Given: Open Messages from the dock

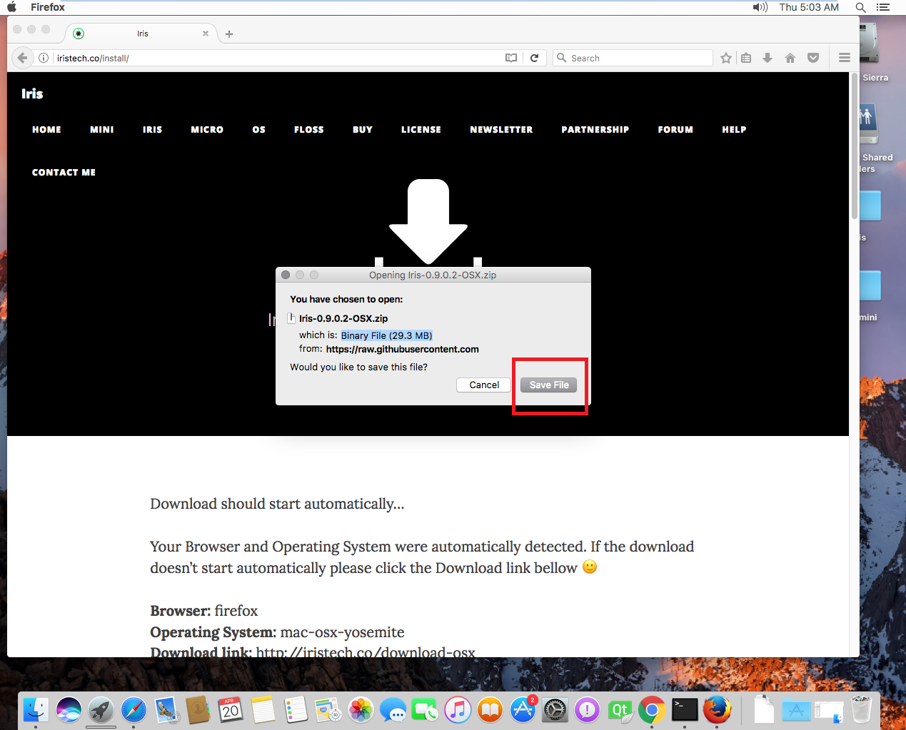Looking at the screenshot, I should 393,710.
